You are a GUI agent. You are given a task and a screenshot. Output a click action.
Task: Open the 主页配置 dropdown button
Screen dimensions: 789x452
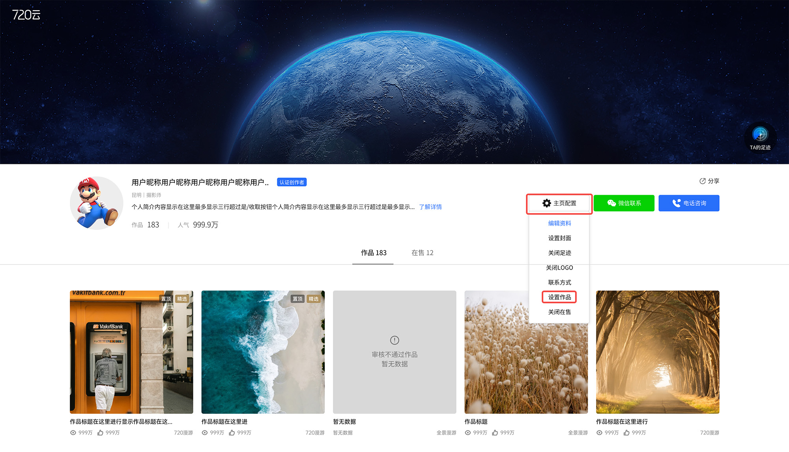tap(559, 203)
